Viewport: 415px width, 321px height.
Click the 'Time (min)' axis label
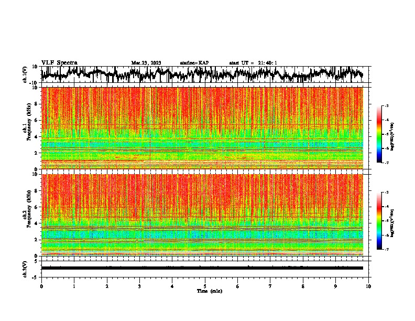point(210,291)
